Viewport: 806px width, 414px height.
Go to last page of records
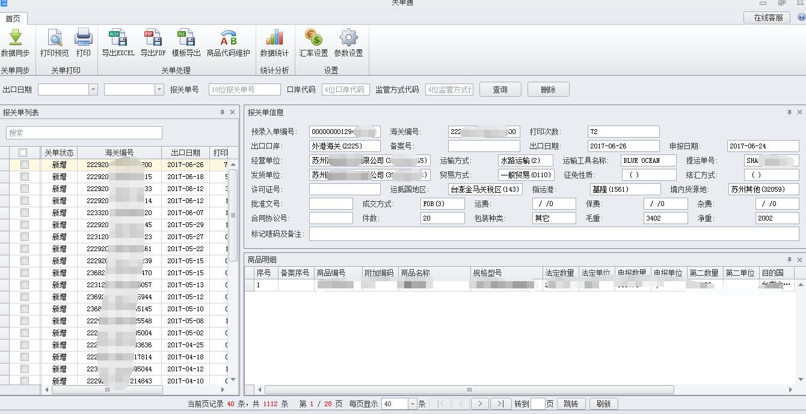(500, 404)
